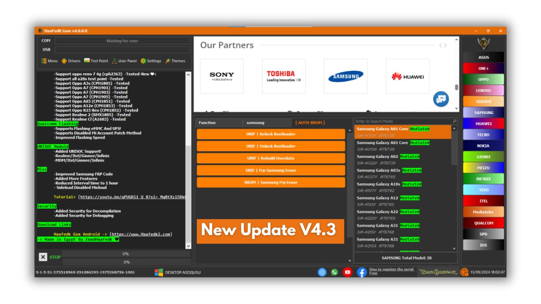Click the Sony partner logo thumbnail
Image resolution: width=541 pixels, height=304 pixels.
coord(221,76)
